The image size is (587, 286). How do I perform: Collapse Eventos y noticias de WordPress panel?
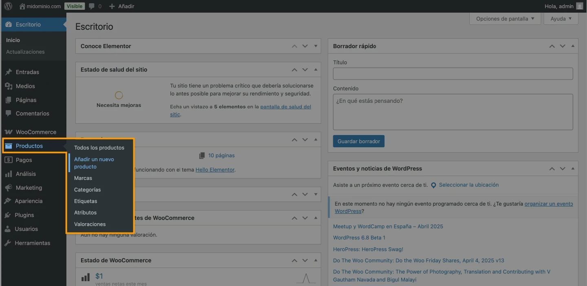pyautogui.click(x=573, y=168)
